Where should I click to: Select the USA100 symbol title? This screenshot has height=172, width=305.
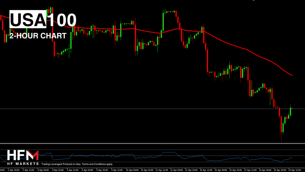point(43,20)
